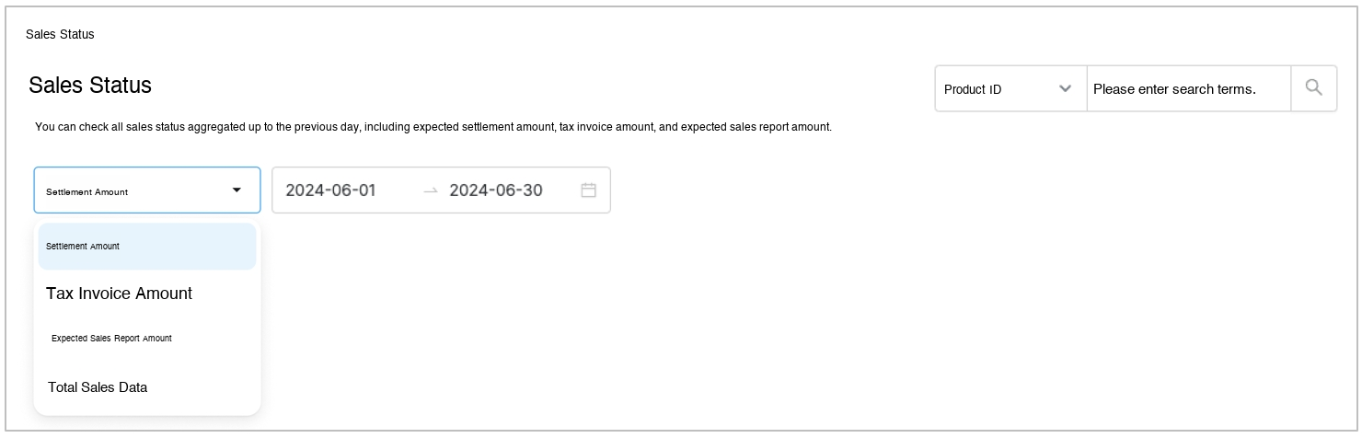Select the highlighted Settlement Amount option

[146, 247]
